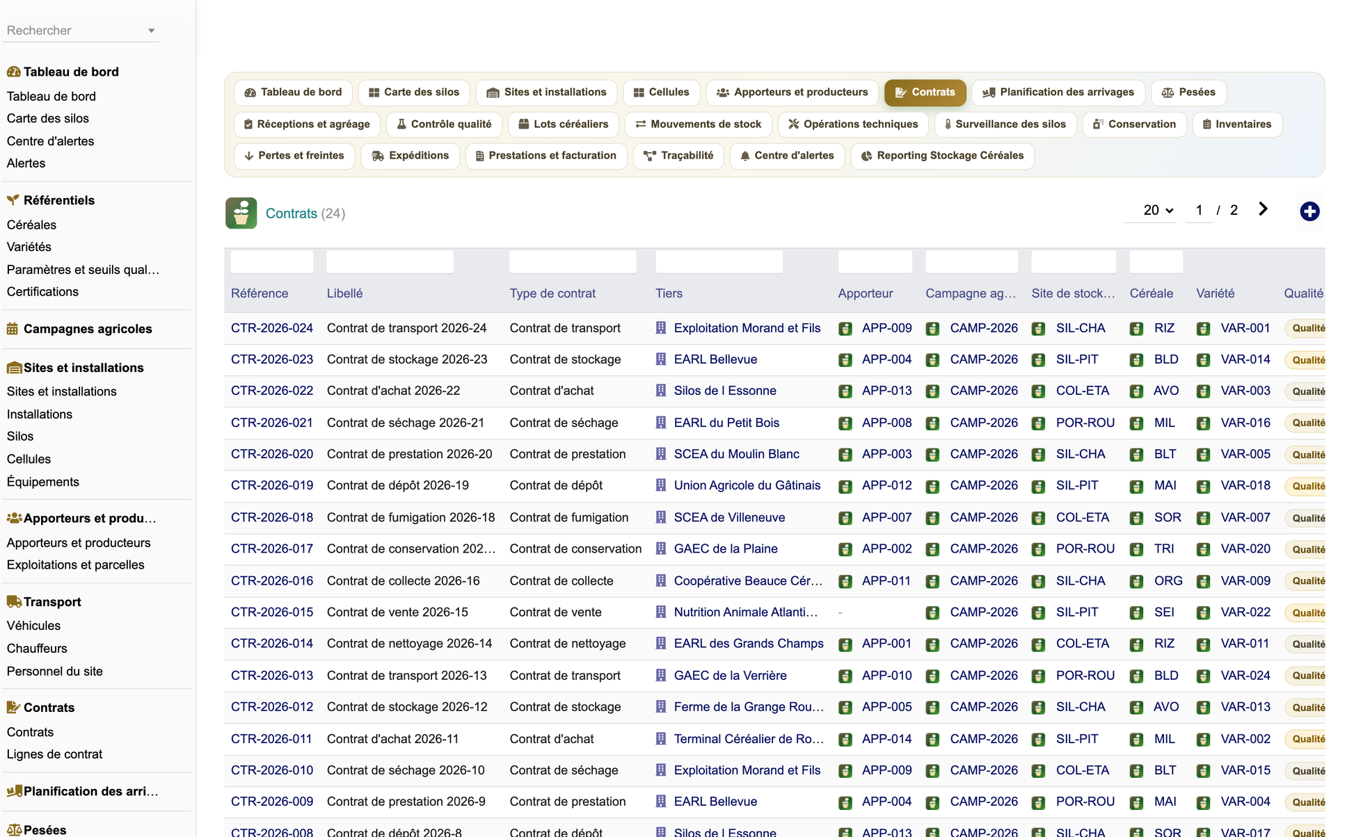The width and height of the screenshot is (1354, 837).
Task: Click the Contrats module plant icon
Action: pos(241,213)
